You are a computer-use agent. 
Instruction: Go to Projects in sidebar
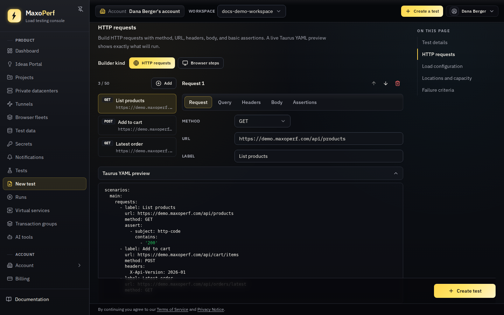pos(44,77)
